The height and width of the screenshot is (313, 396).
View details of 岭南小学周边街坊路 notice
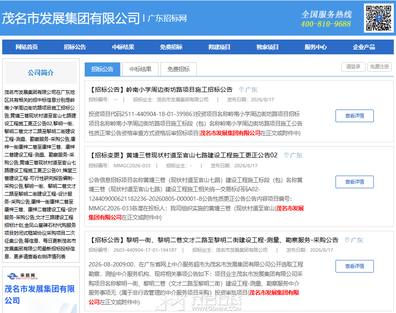tap(355, 116)
